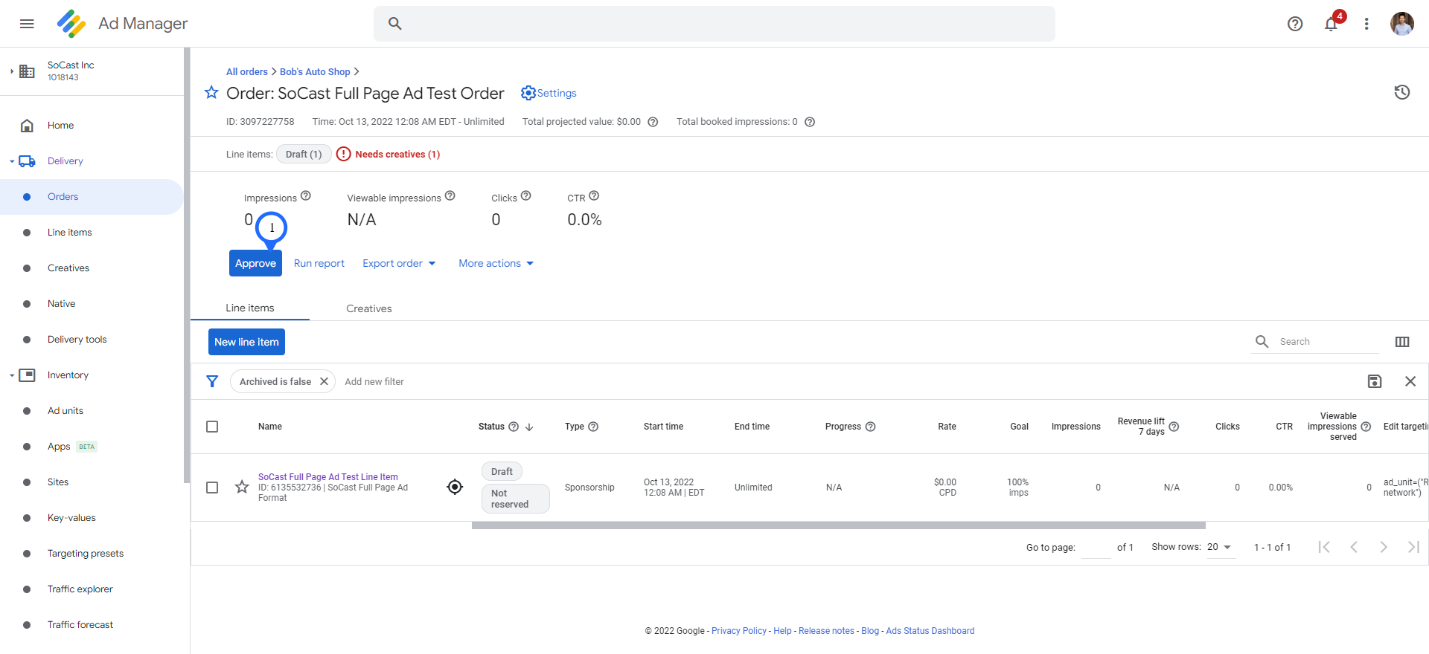The width and height of the screenshot is (1429, 654).
Task: Expand the Export order dropdown
Action: [x=400, y=263]
